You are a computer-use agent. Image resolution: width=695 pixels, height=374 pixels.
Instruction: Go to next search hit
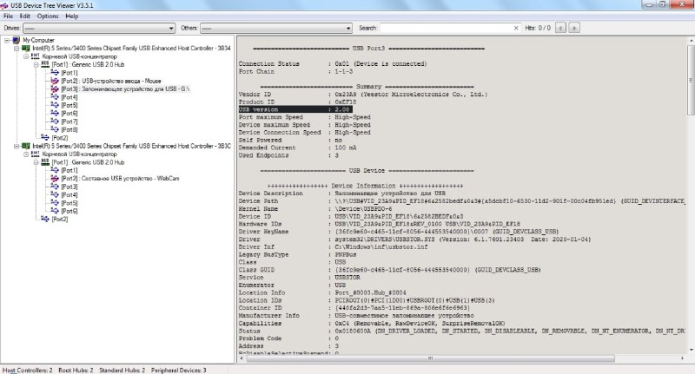pos(574,28)
